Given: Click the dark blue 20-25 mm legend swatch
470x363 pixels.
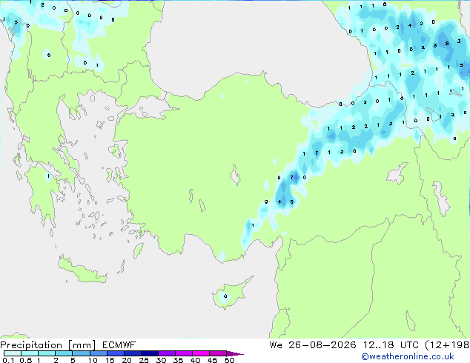Looking at the screenshot, I should point(133,353).
